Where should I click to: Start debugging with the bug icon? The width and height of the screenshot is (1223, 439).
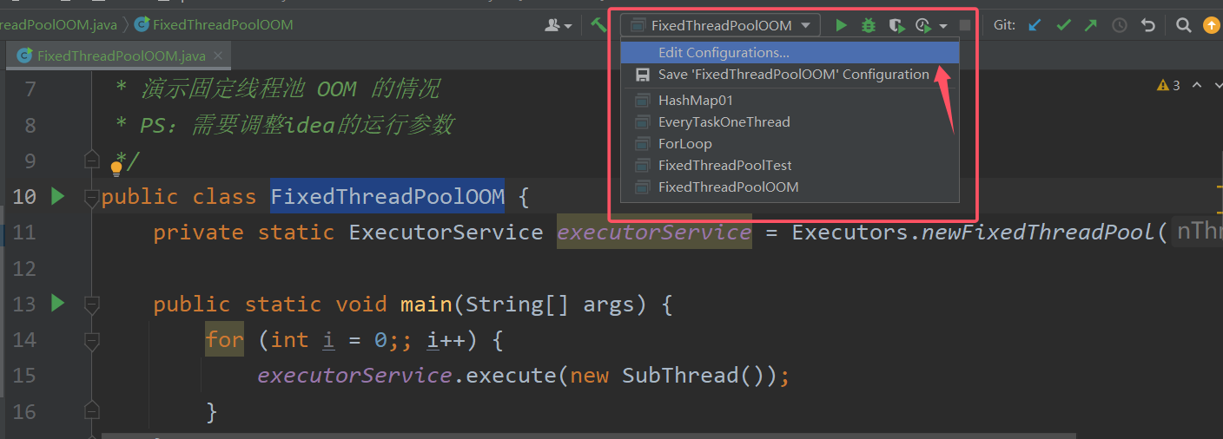coord(869,26)
